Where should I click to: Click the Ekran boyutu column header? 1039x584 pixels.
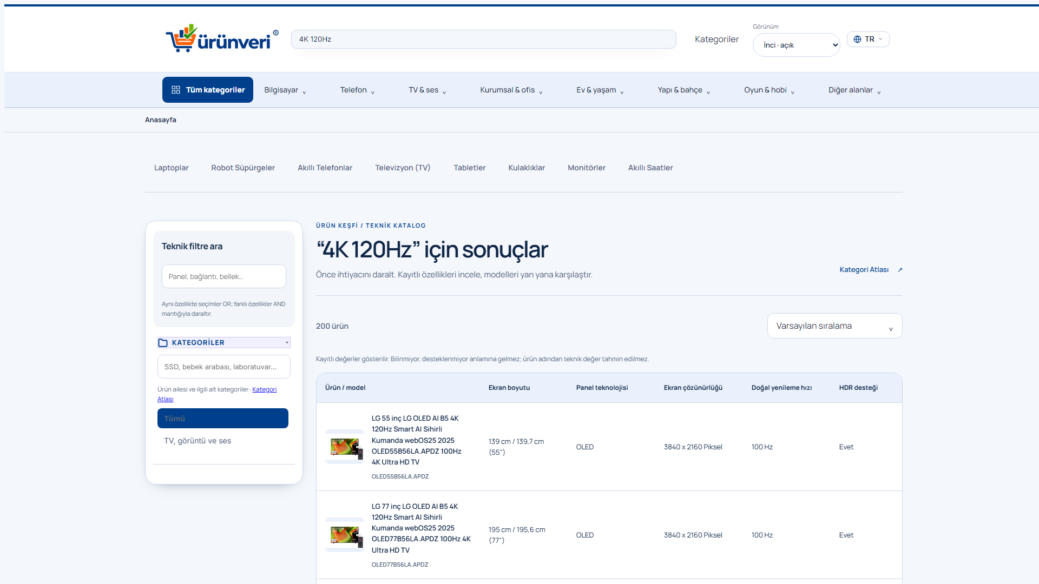pos(509,388)
